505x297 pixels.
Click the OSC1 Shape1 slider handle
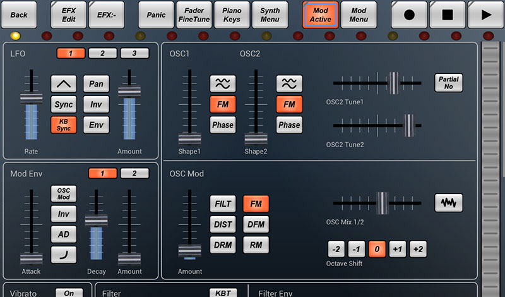(x=190, y=138)
